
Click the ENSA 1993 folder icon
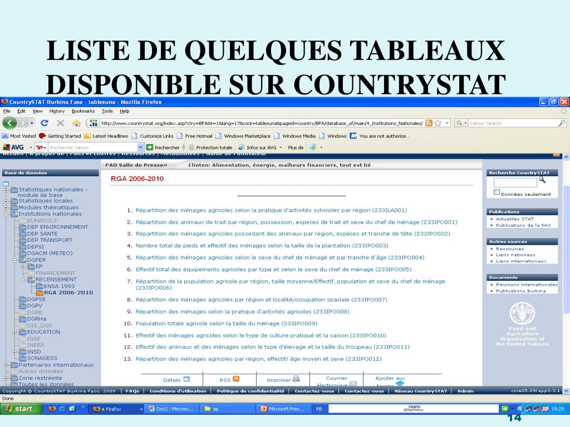[40, 286]
